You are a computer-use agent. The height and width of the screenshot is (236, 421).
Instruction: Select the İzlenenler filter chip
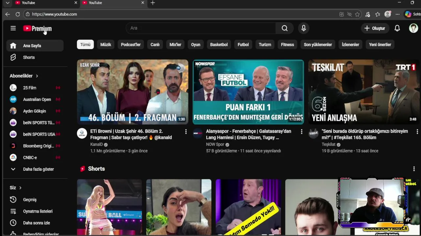(350, 45)
